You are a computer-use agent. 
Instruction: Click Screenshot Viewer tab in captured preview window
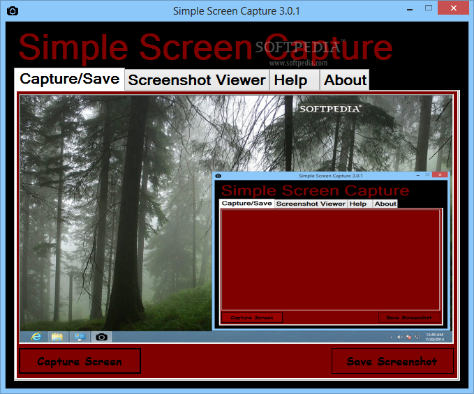tap(311, 204)
